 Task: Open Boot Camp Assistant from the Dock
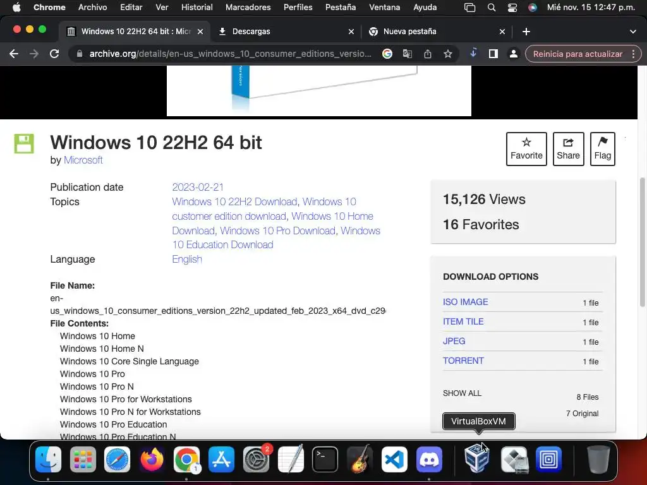click(514, 460)
